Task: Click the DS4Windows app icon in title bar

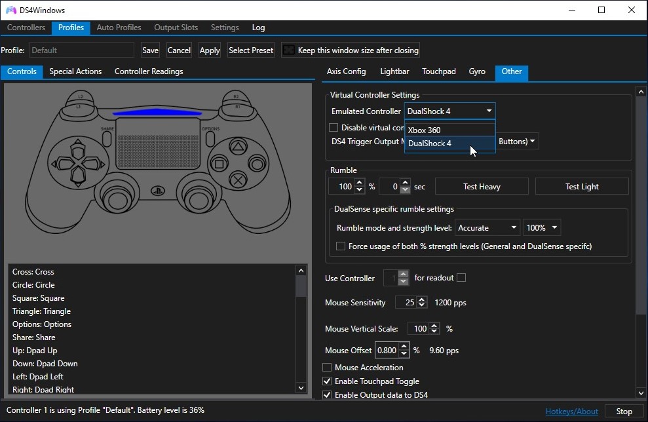Action: pos(10,10)
